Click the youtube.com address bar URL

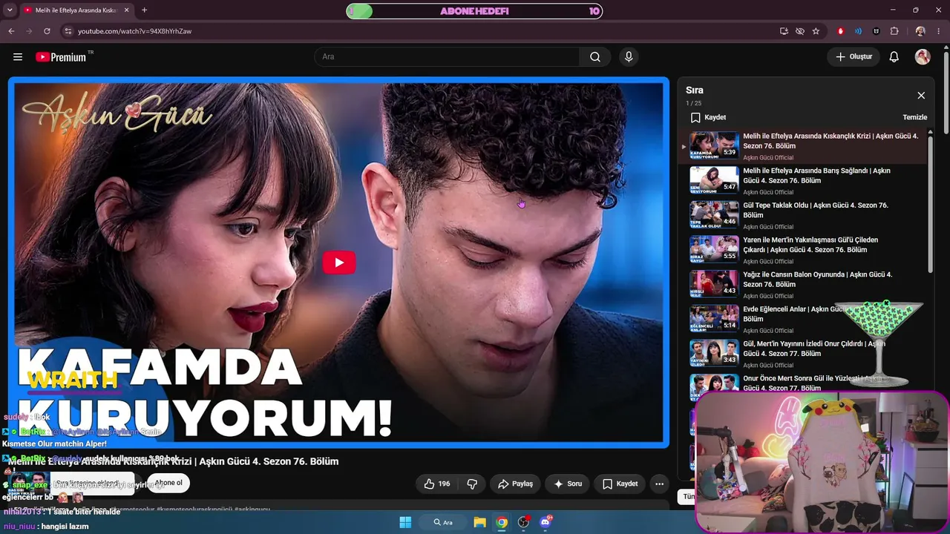(x=134, y=31)
